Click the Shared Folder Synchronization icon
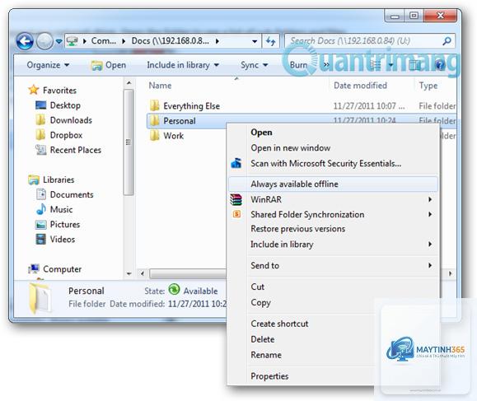This screenshot has width=477, height=401. [x=236, y=214]
